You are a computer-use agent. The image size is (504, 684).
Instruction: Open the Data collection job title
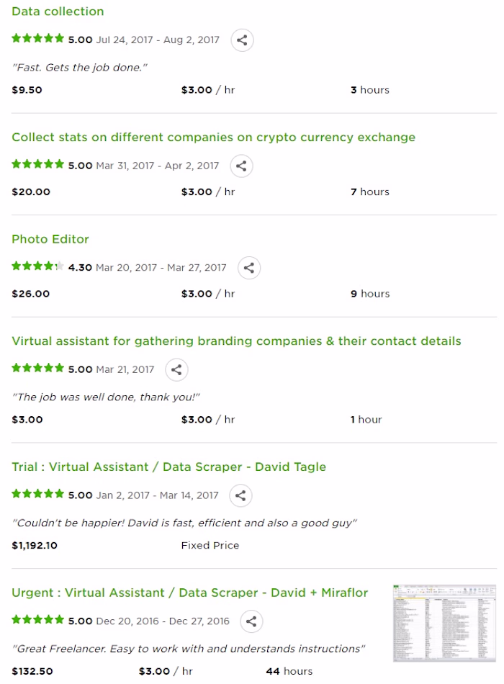click(58, 12)
